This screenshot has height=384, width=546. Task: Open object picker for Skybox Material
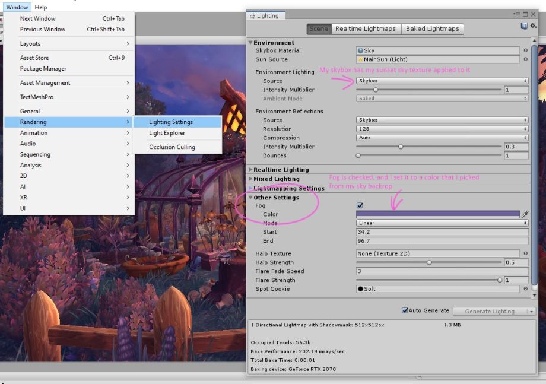(525, 50)
